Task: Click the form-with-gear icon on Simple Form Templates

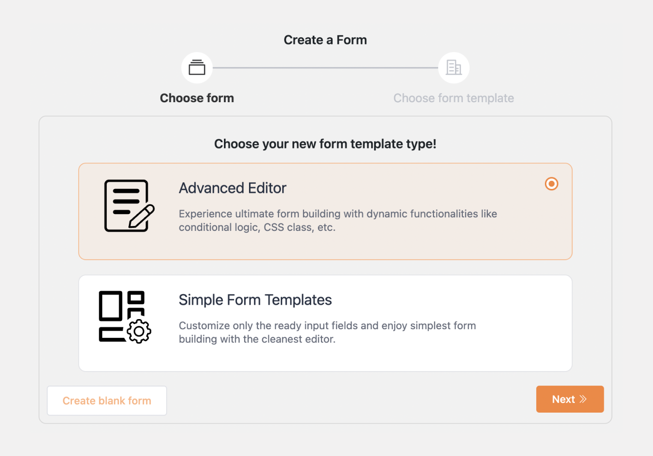Action: point(125,316)
